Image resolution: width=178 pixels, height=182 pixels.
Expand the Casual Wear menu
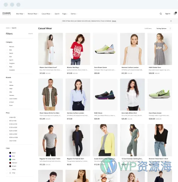tap(46, 14)
